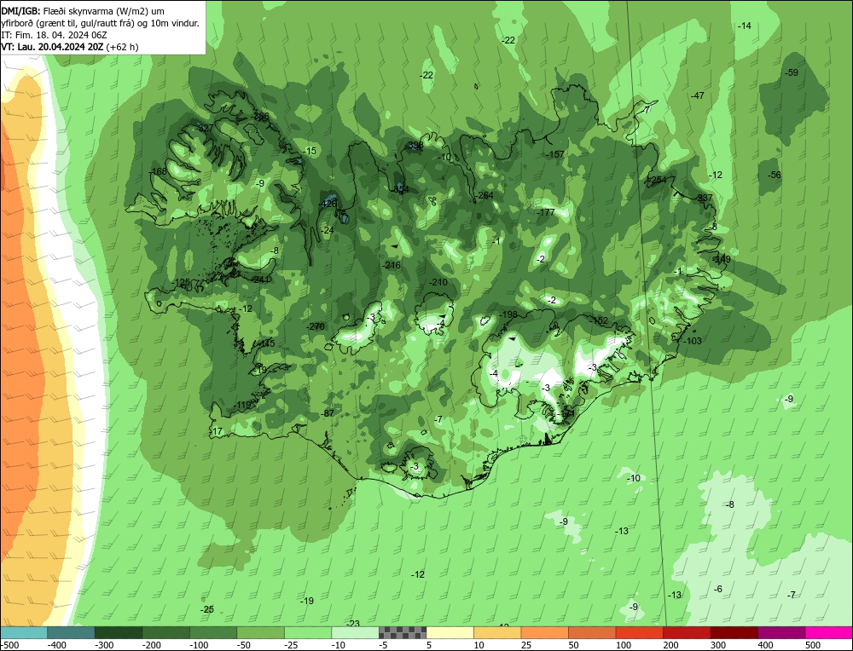The image size is (853, 651).
Task: Click the map value '-198'
Action: coord(508,314)
